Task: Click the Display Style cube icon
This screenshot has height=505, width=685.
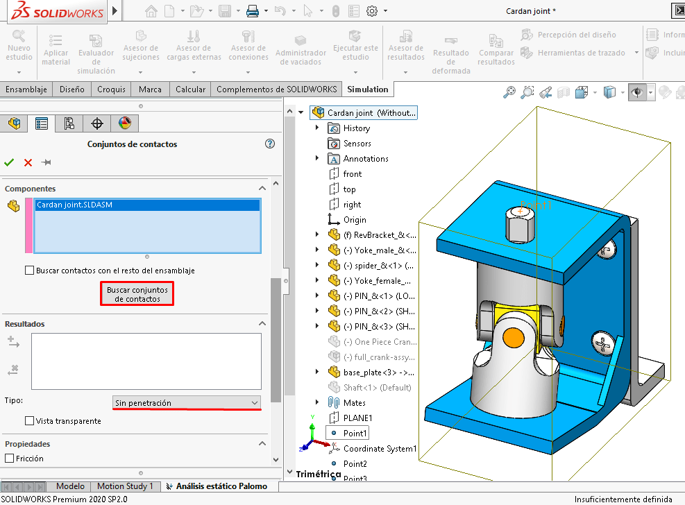Action: [609, 92]
